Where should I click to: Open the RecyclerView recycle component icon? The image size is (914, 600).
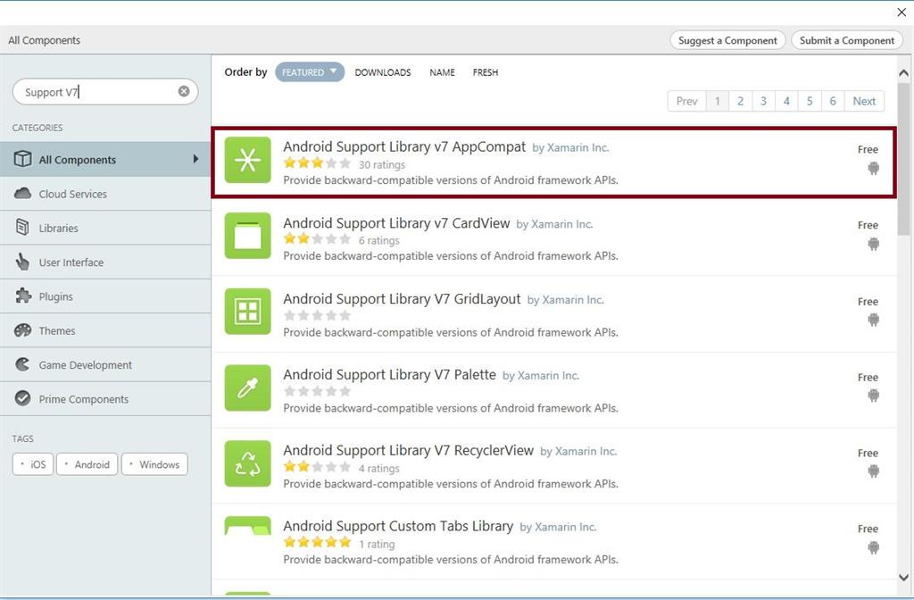click(x=248, y=463)
